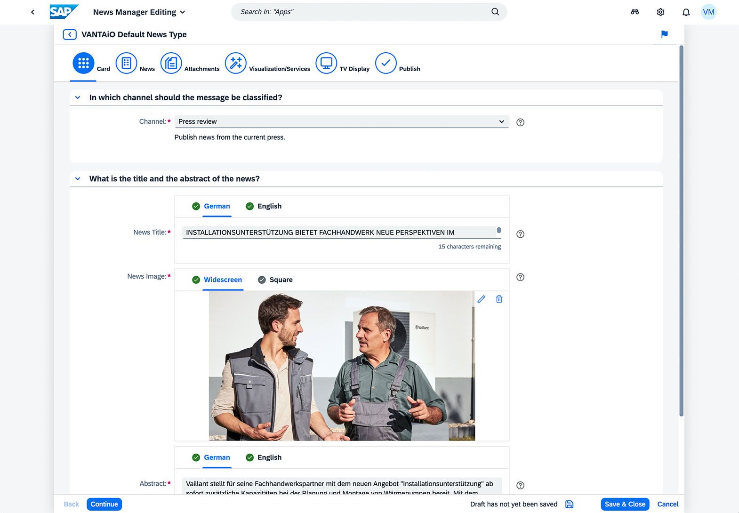Open the VM user avatar menu
Screen dimensions: 739x513
[x=708, y=12]
